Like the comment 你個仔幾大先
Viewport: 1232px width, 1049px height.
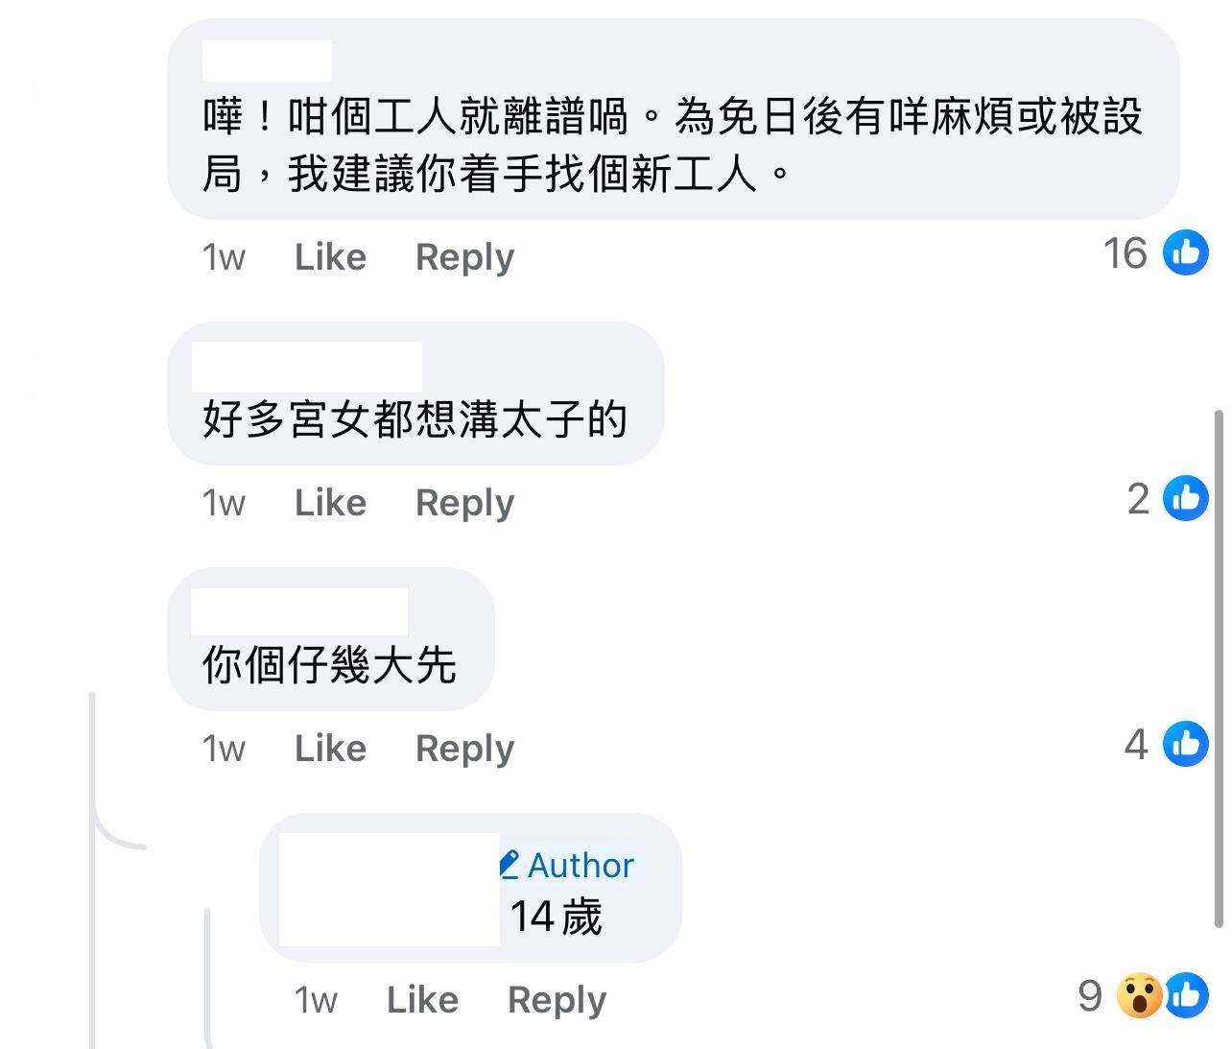click(329, 748)
